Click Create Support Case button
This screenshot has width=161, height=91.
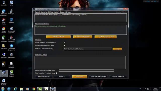[x=106, y=37]
